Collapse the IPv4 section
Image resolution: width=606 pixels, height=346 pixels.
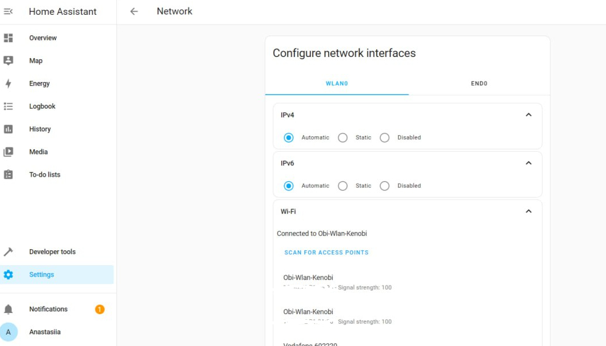point(528,115)
